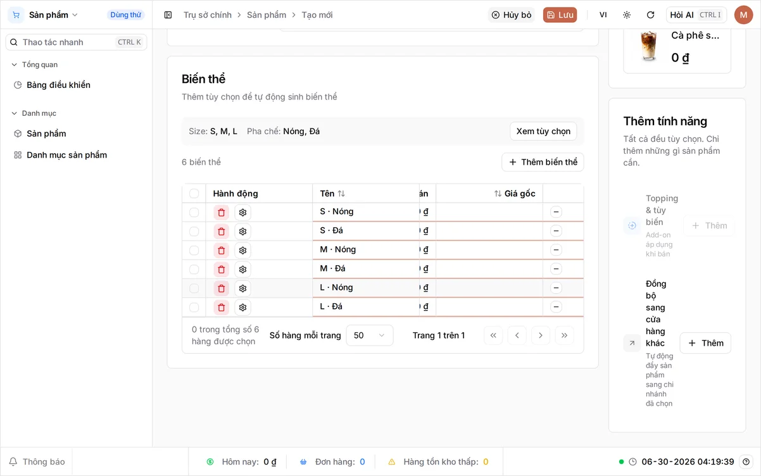Open Thông báo notifications
The height and width of the screenshot is (476, 761).
[37, 461]
